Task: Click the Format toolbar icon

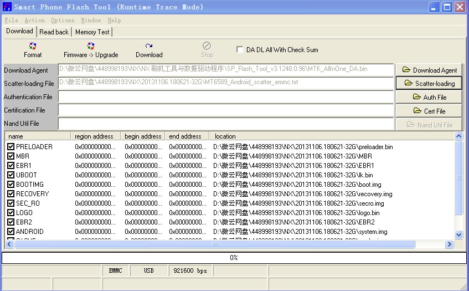Action: click(x=33, y=46)
